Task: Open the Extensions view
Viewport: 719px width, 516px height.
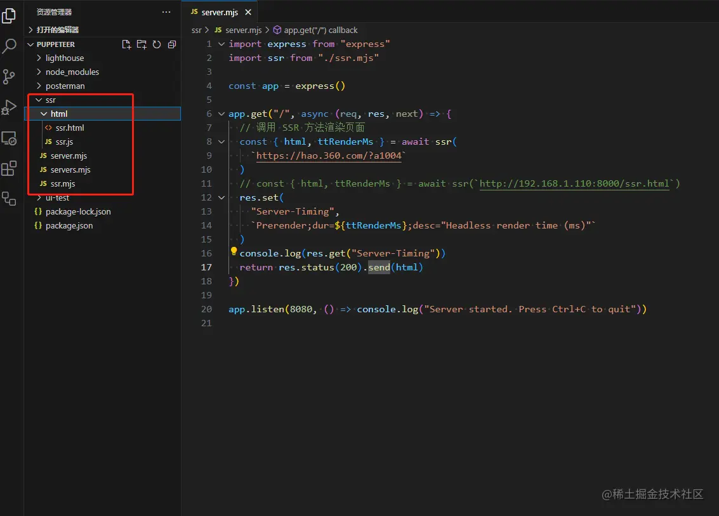Action: tap(9, 168)
